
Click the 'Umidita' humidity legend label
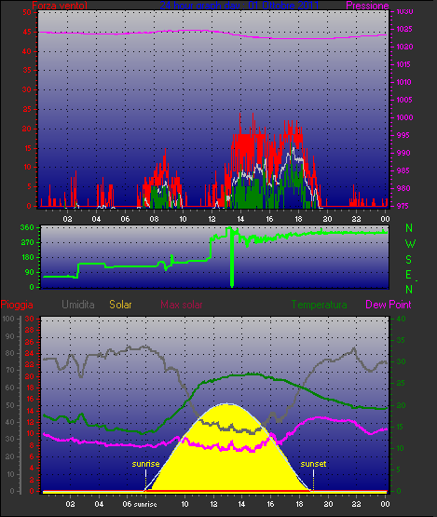78,305
